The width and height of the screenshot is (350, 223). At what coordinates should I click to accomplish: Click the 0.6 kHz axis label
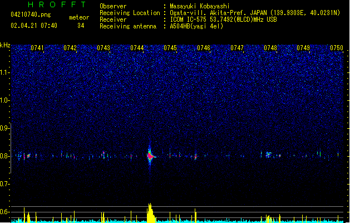[x=4, y=212]
